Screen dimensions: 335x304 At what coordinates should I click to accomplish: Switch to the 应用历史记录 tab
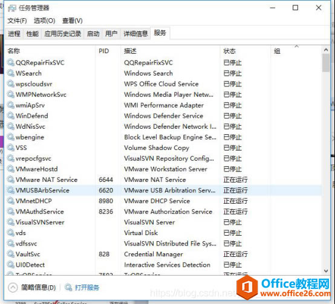click(x=63, y=33)
